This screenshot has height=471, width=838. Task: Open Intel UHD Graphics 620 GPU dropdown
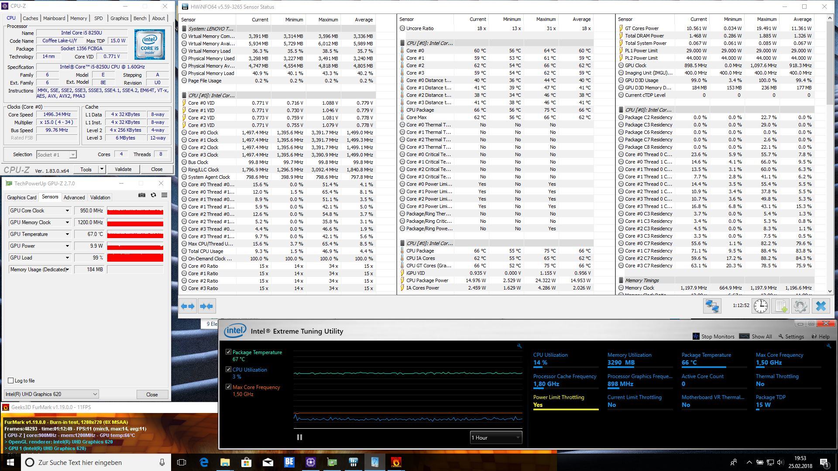[x=51, y=394]
